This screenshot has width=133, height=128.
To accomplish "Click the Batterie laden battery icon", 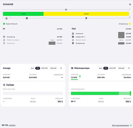I will 73,40.
